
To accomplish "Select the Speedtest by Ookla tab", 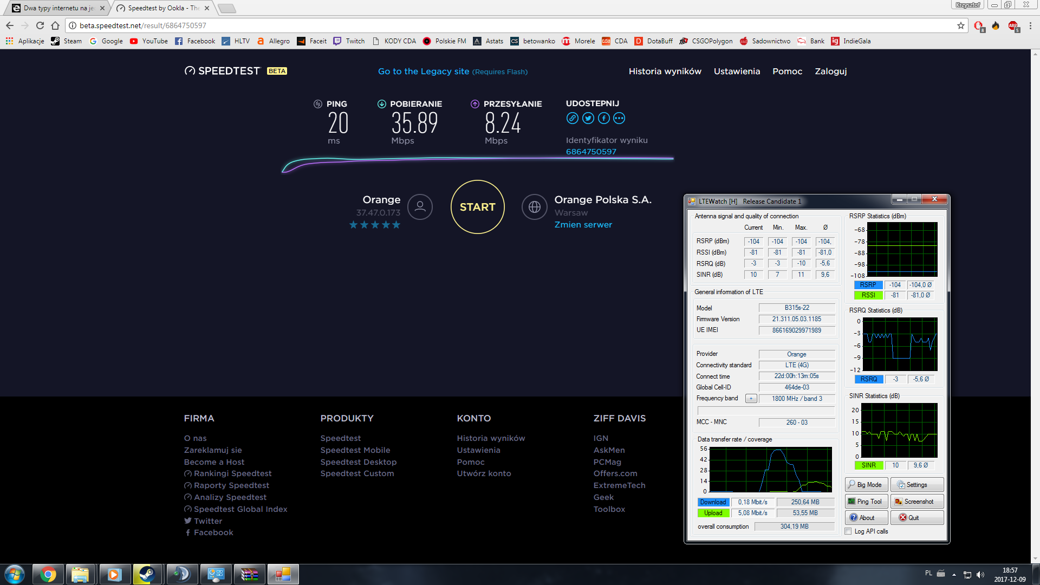I will [163, 8].
